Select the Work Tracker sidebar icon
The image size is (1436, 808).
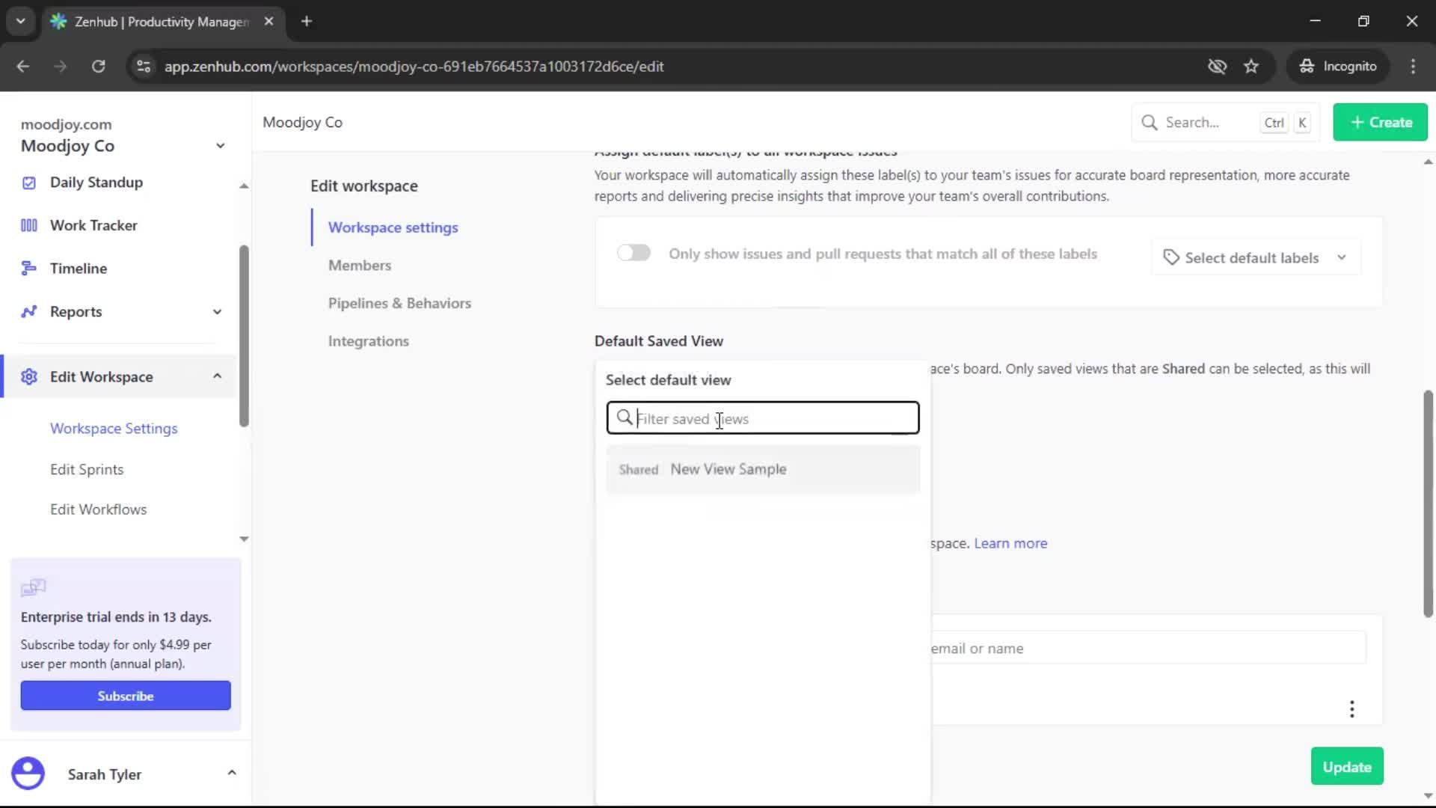tap(28, 224)
